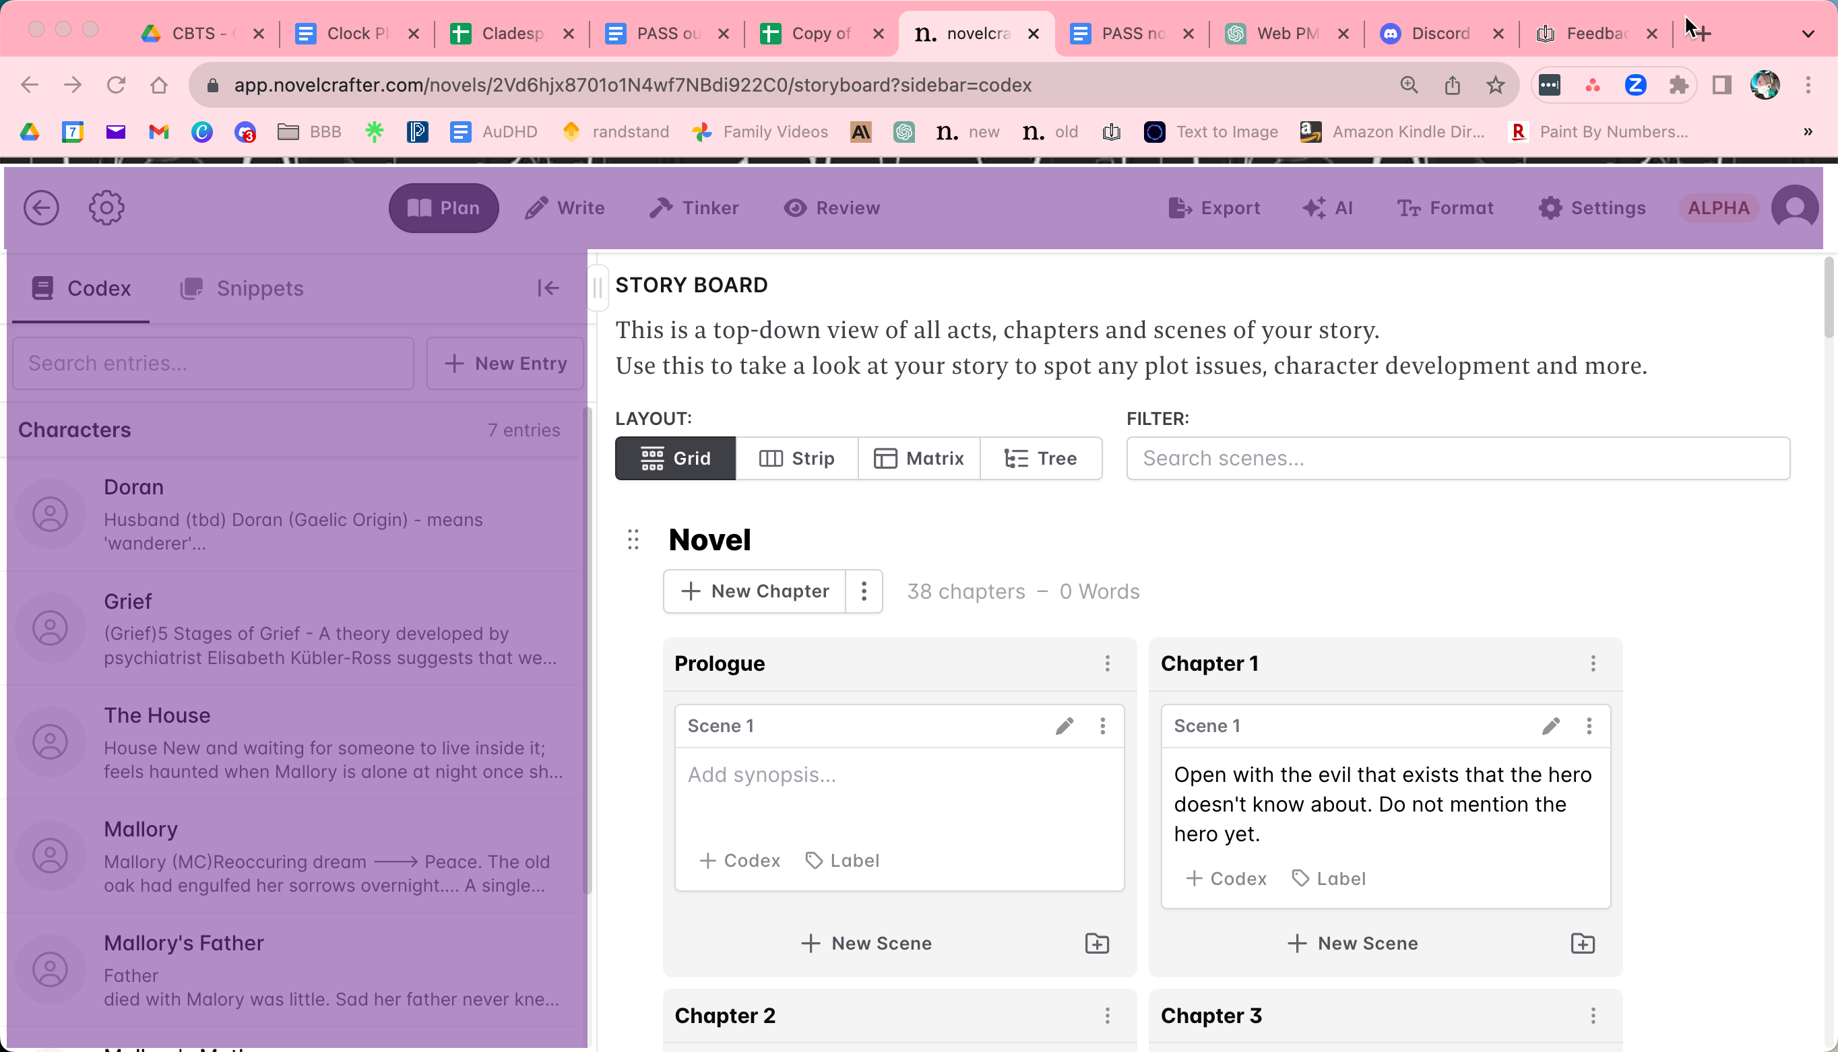Select the Codex sidebar tab
Image resolution: width=1838 pixels, height=1052 pixels.
pos(81,288)
